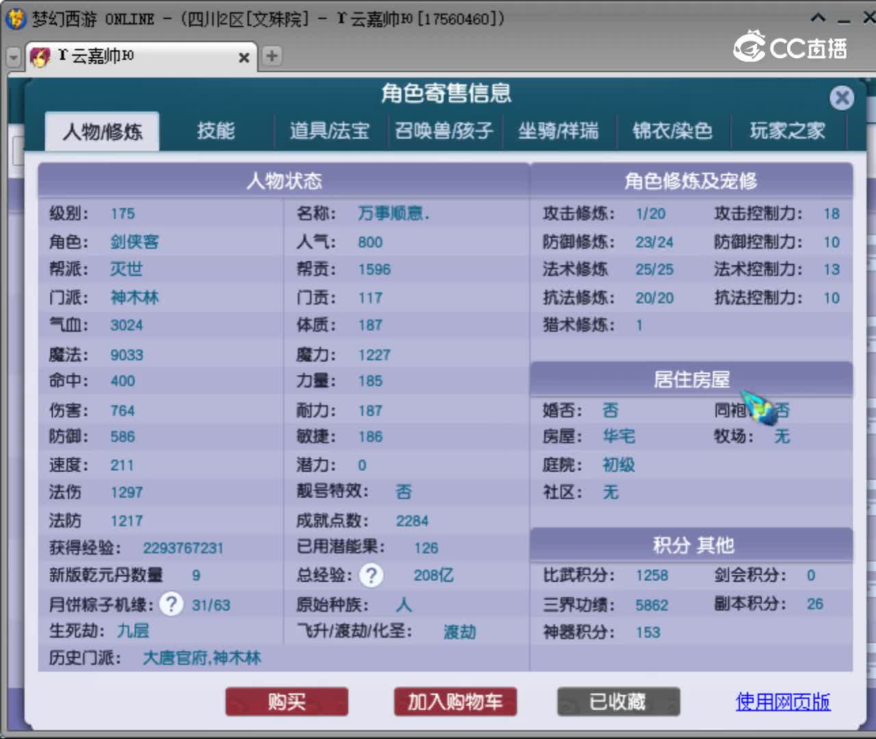Click the guild value 灭世
The width and height of the screenshot is (876, 739).
pyautogui.click(x=127, y=269)
